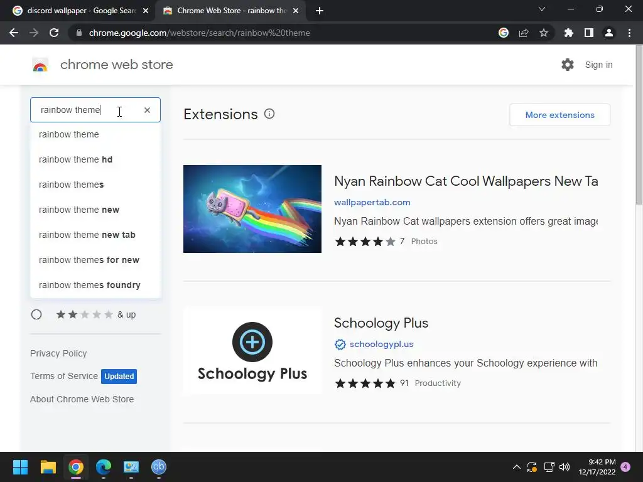Screen dimensions: 643x482
Task: Close the Chrome Web Store tab
Action: point(295,11)
